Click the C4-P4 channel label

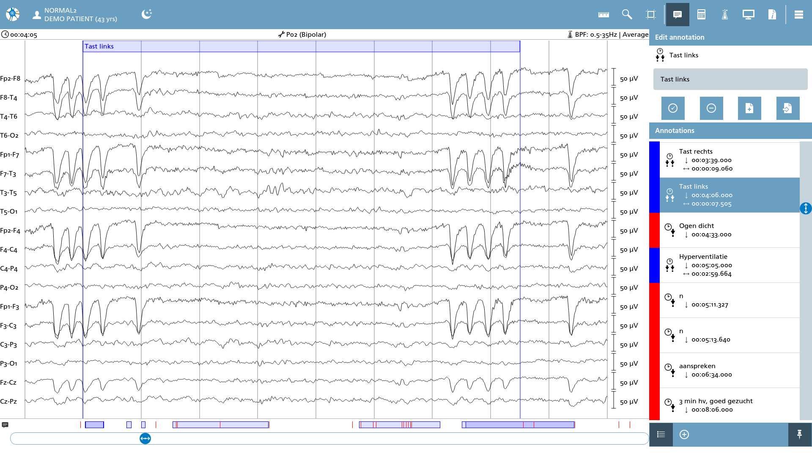pos(9,269)
